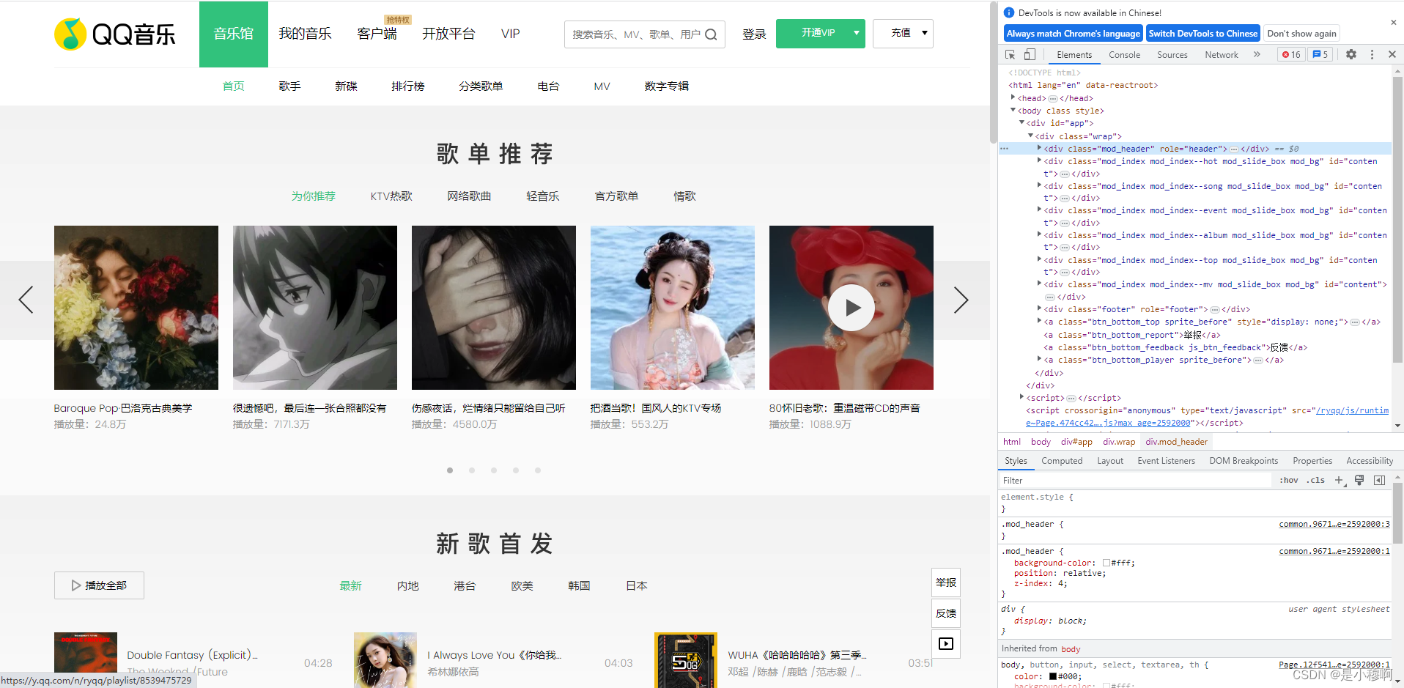Switch to the Console tab
The image size is (1404, 688).
1124,55
